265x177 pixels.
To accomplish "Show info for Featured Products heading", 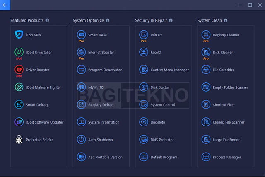I will (47, 20).
